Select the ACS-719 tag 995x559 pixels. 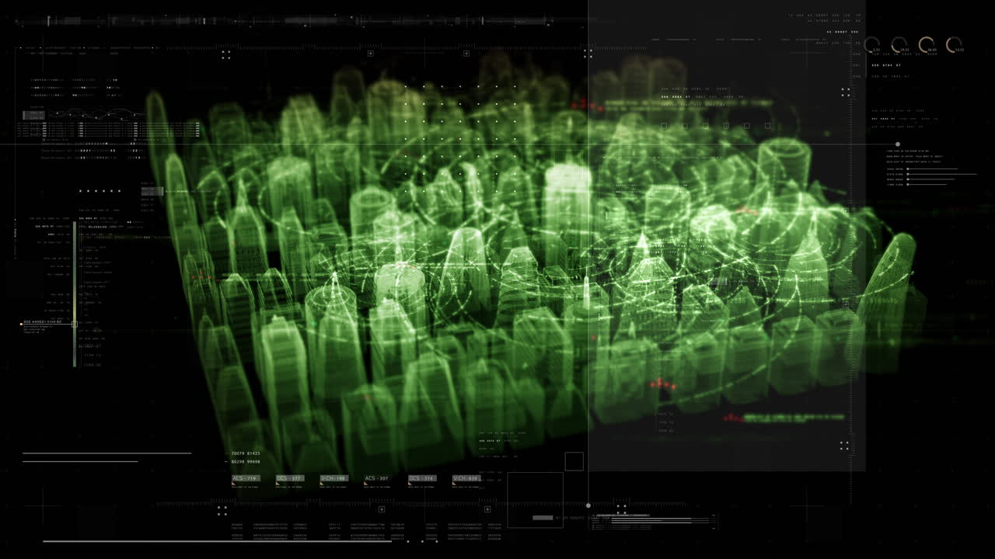pyautogui.click(x=246, y=478)
